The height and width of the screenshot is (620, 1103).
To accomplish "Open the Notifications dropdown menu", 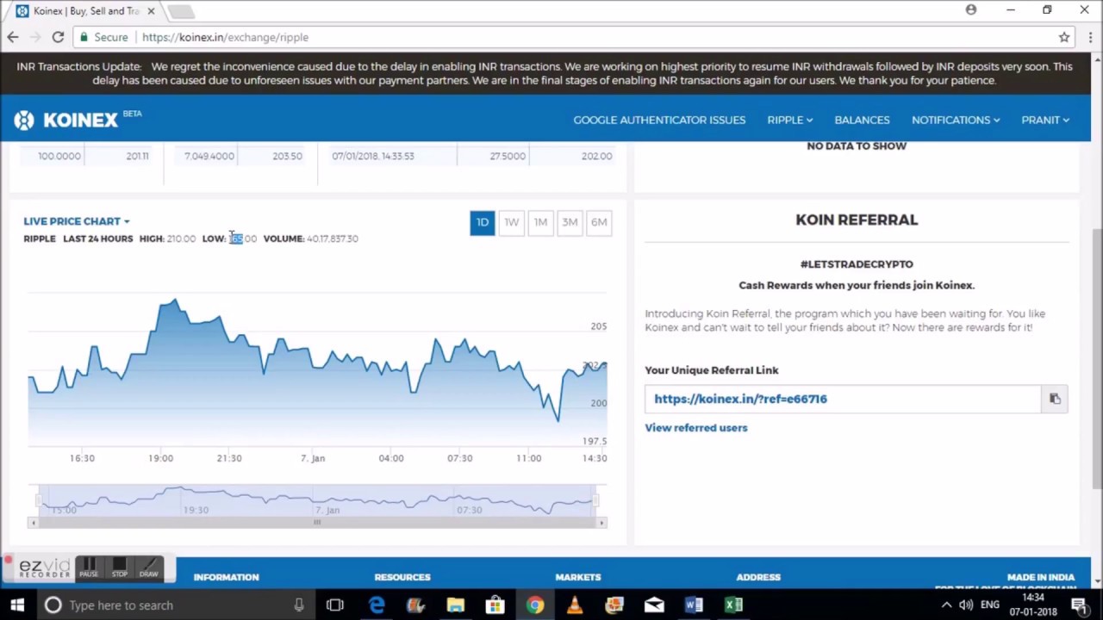I will [x=956, y=120].
